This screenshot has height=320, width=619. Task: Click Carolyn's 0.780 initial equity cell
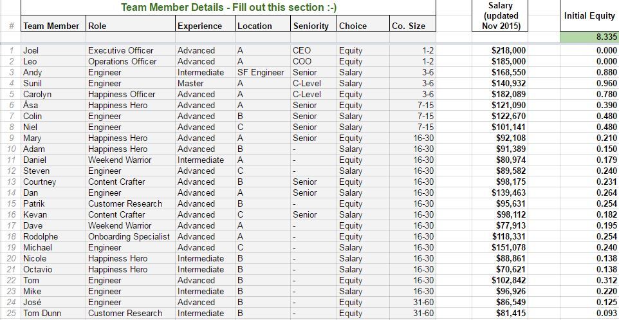pos(589,94)
